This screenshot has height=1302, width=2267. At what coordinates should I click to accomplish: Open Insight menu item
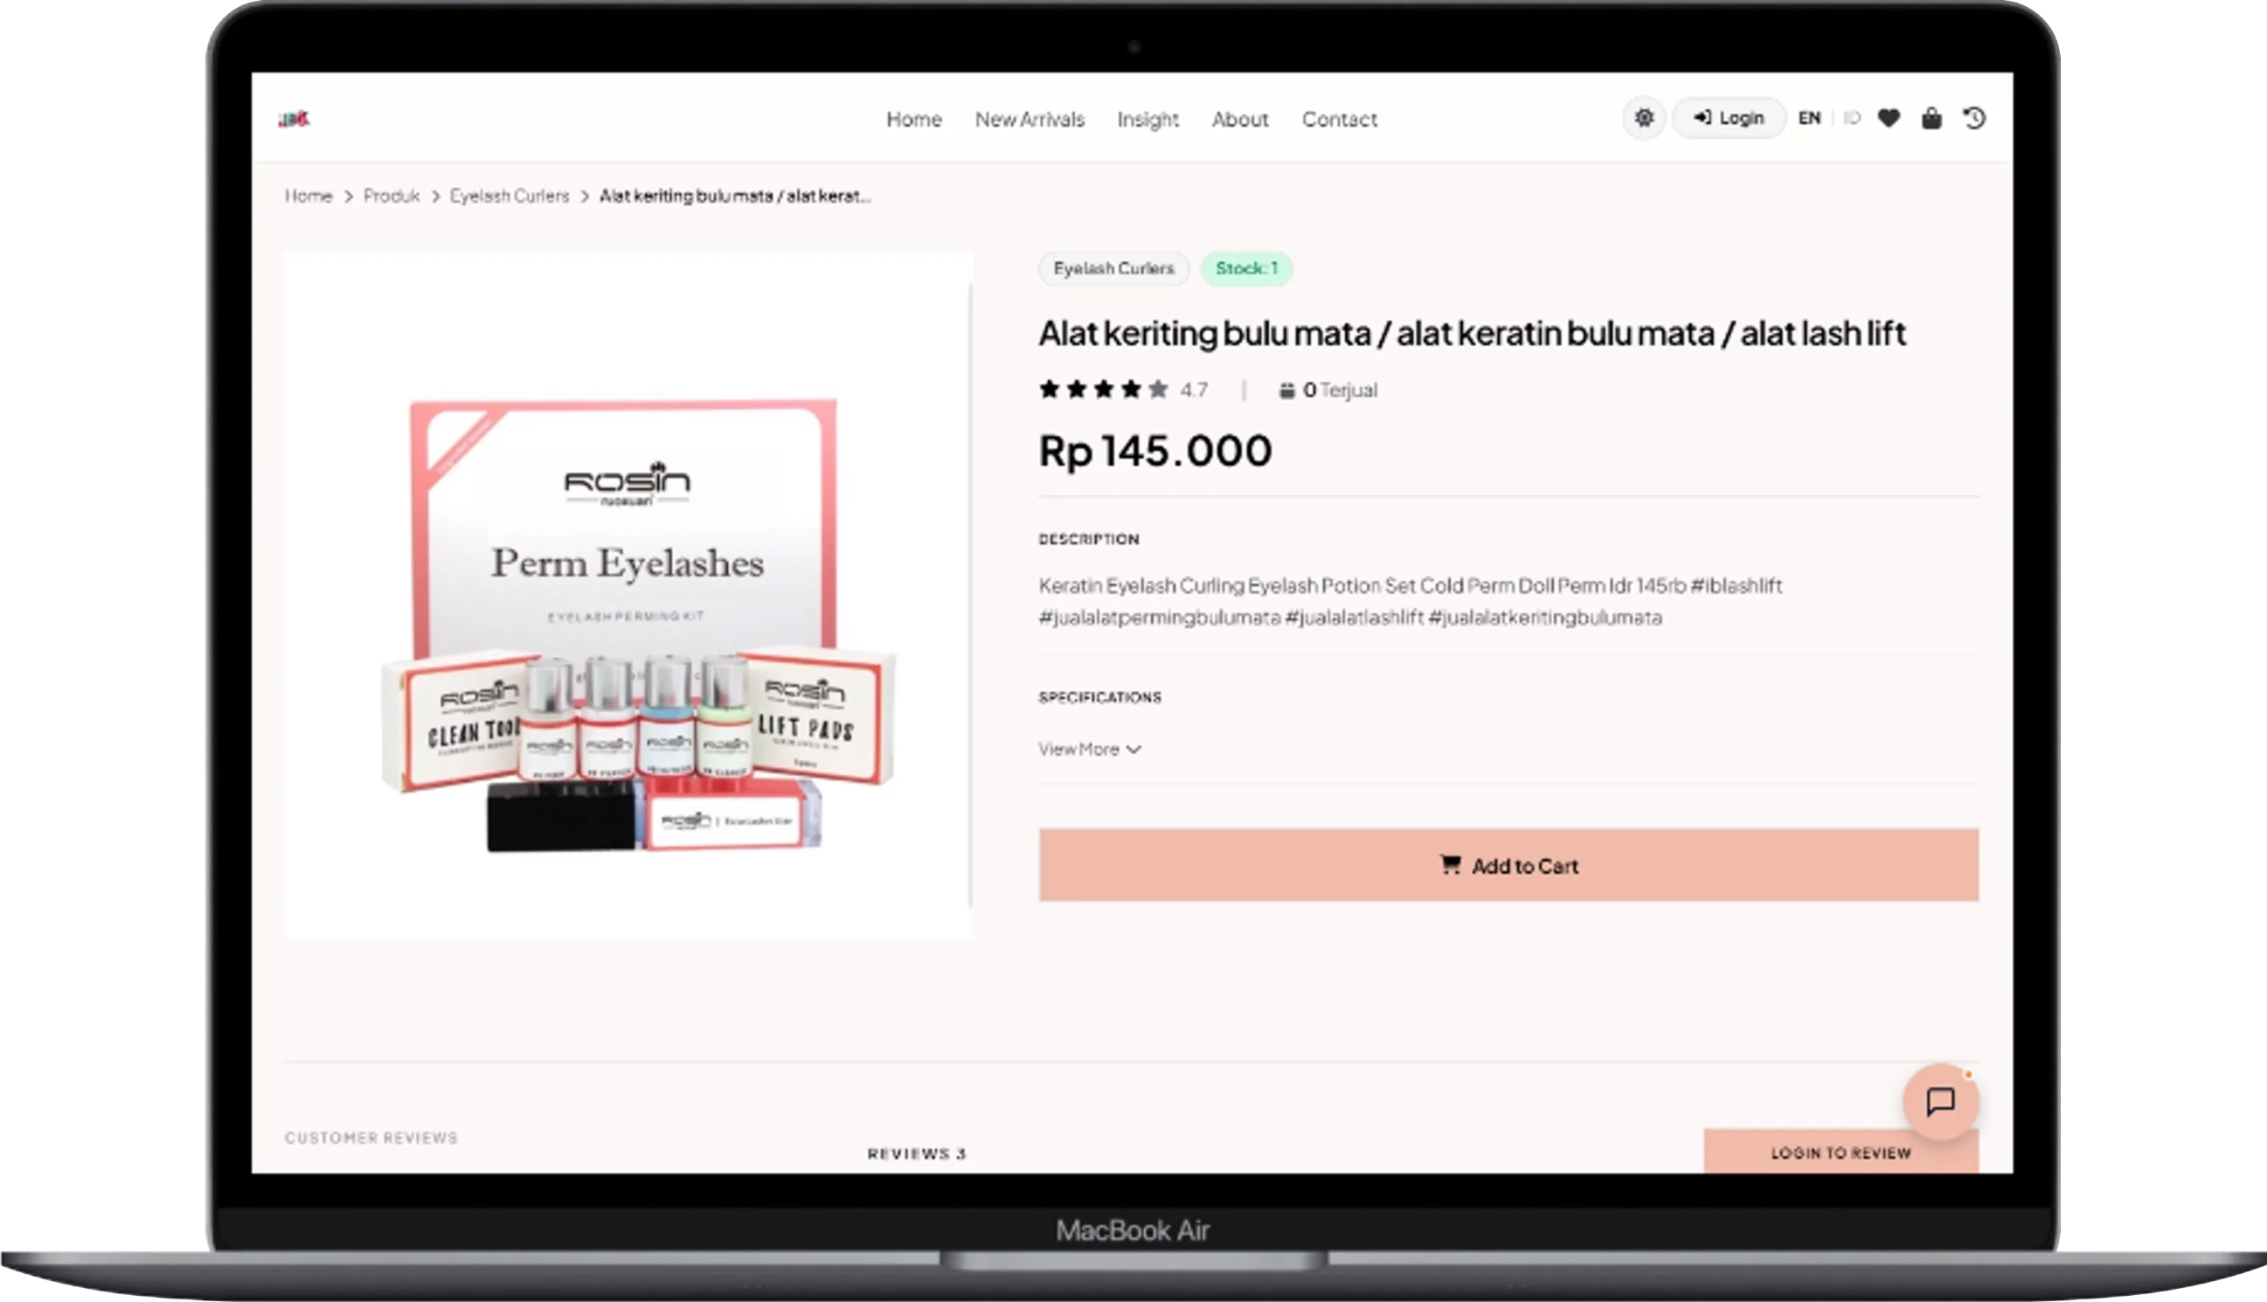coord(1147,119)
